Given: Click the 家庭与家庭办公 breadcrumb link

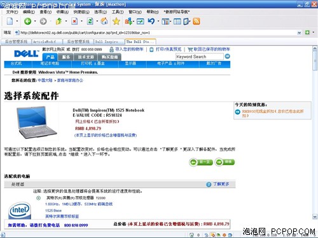Looking at the screenshot, I should click(x=70, y=81).
